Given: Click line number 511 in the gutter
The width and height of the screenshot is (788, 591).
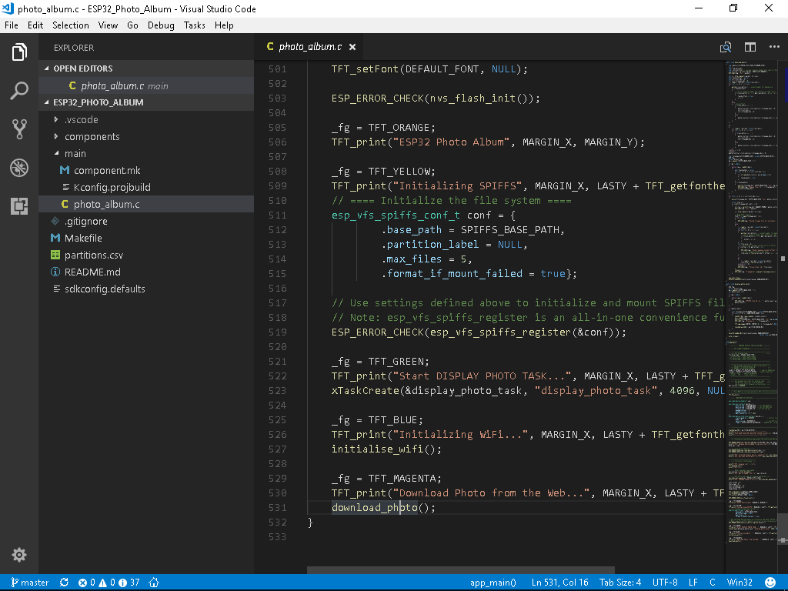Looking at the screenshot, I should [x=277, y=215].
